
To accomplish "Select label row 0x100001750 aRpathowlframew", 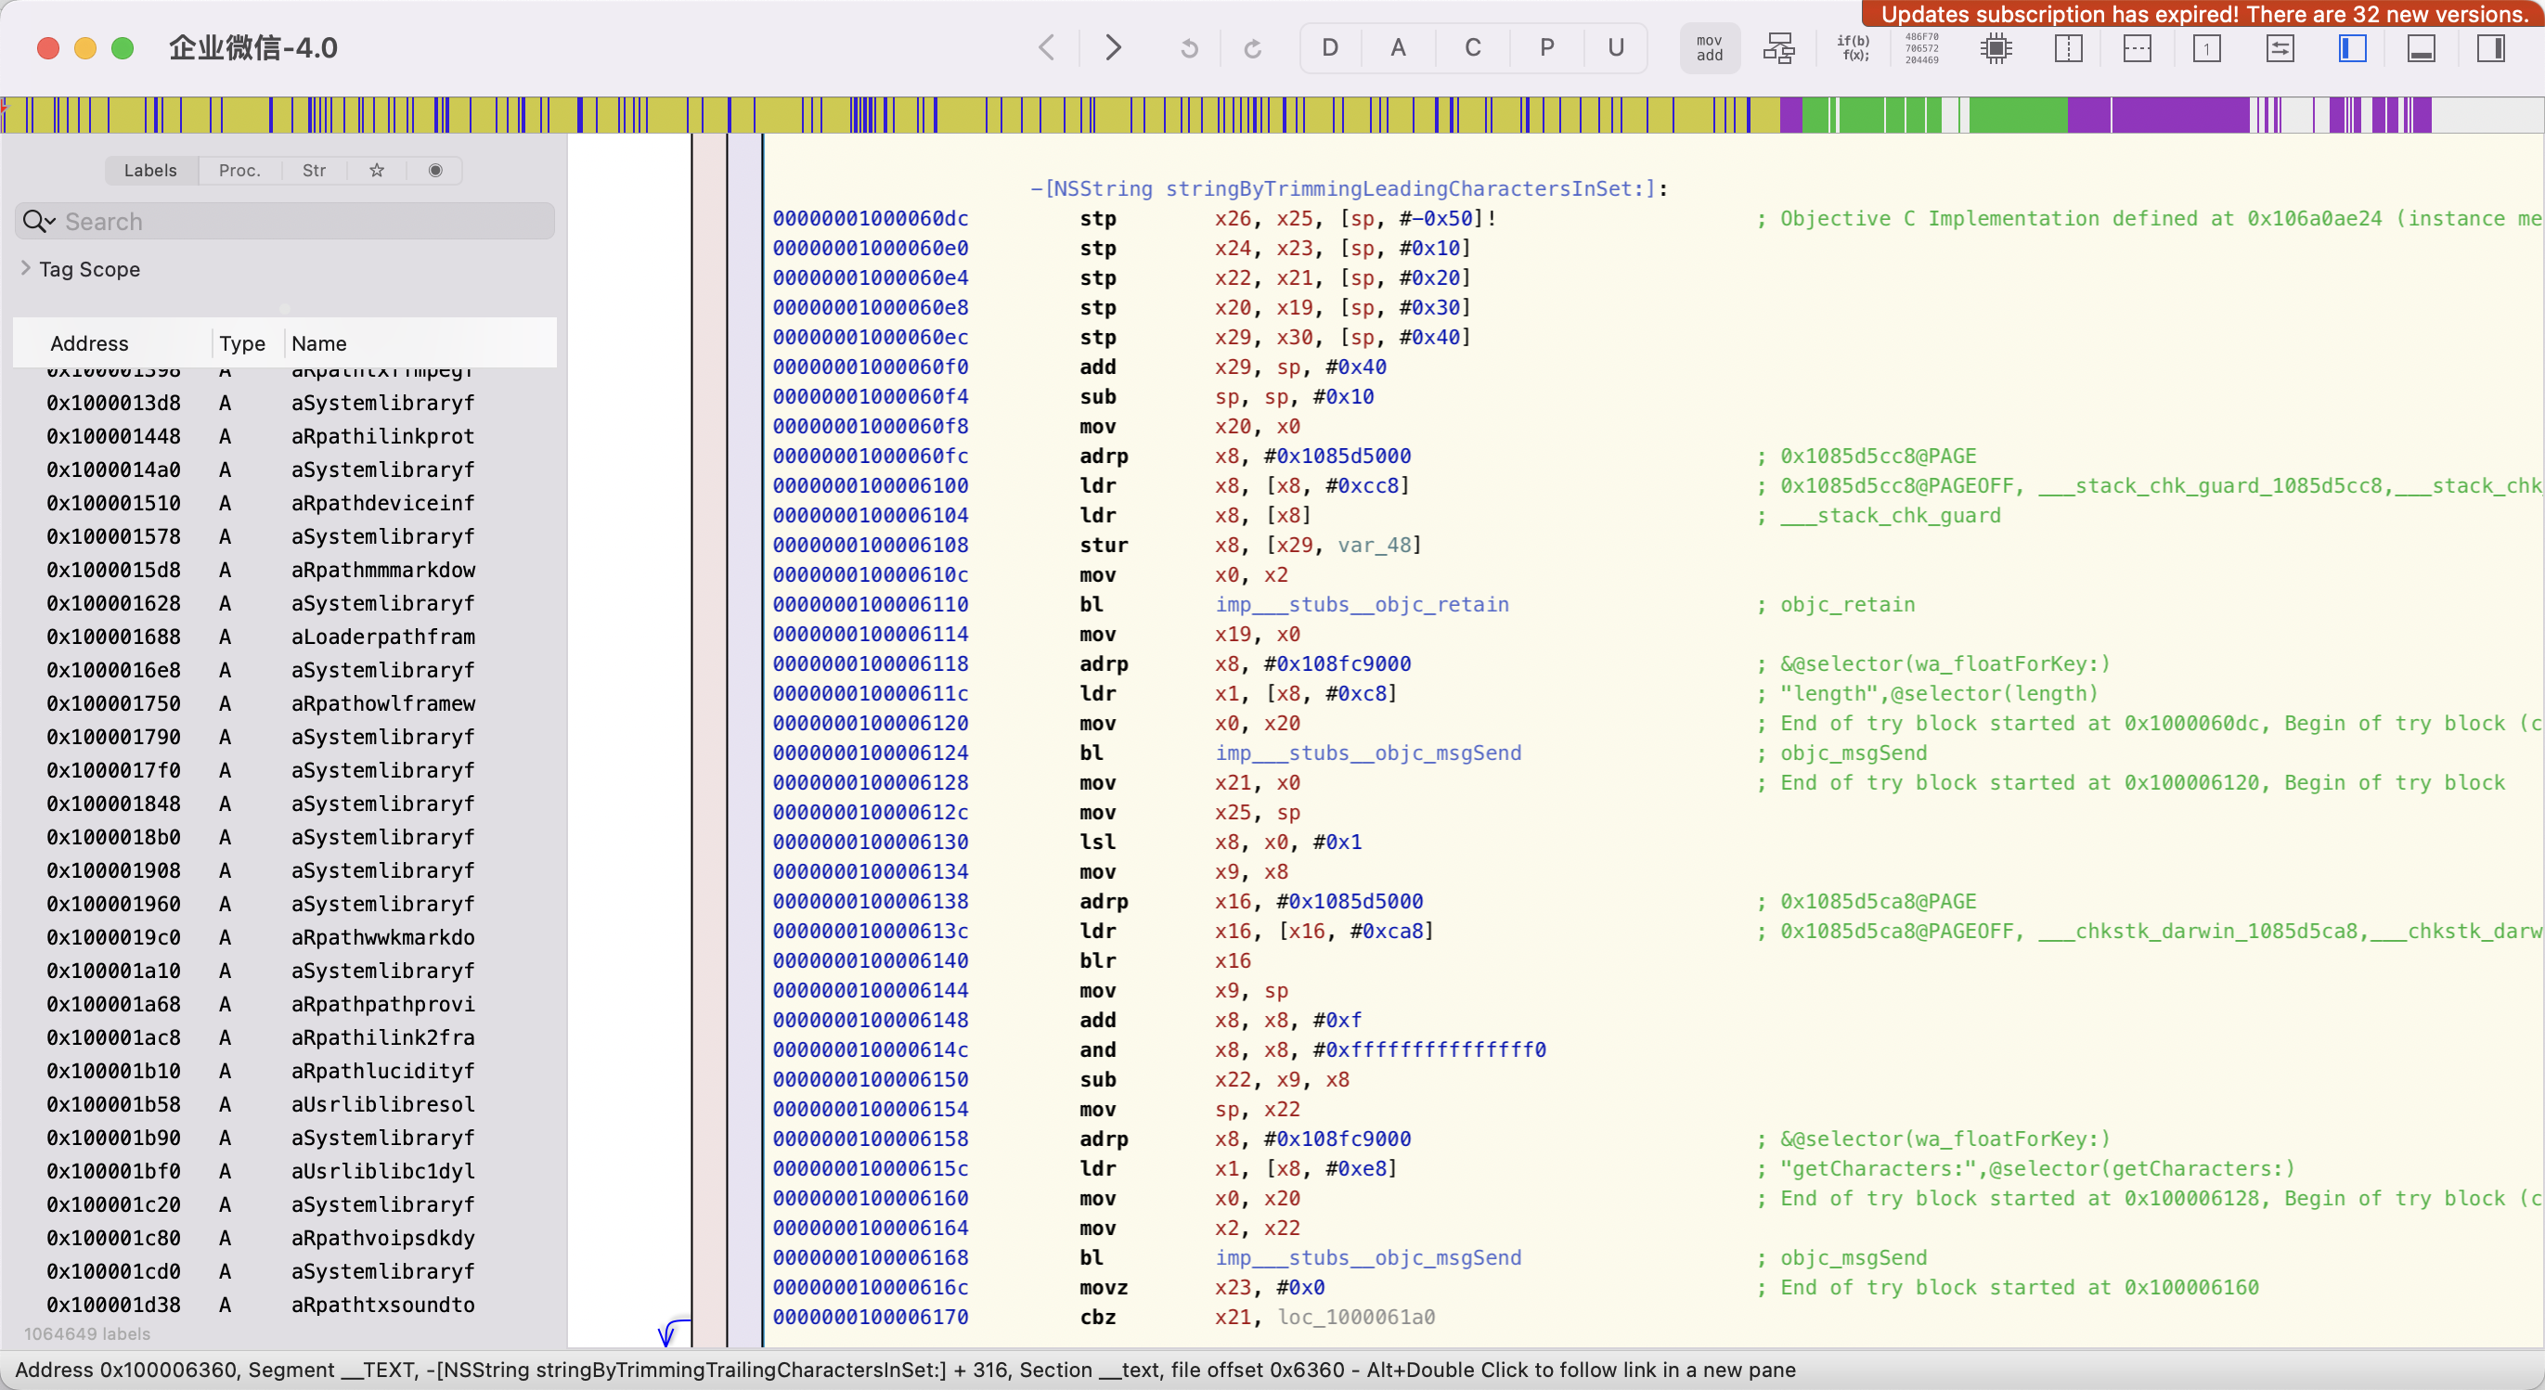I will [x=285, y=703].
